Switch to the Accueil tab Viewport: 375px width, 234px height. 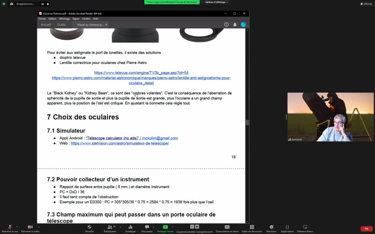point(46,24)
